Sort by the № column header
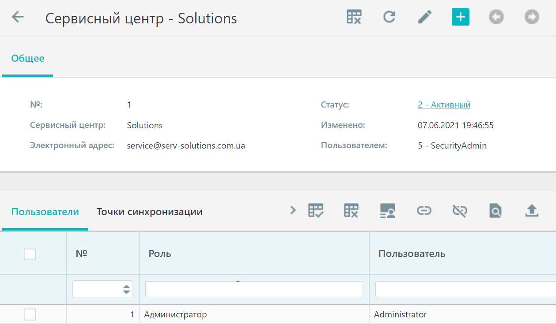556x324 pixels. pos(81,253)
